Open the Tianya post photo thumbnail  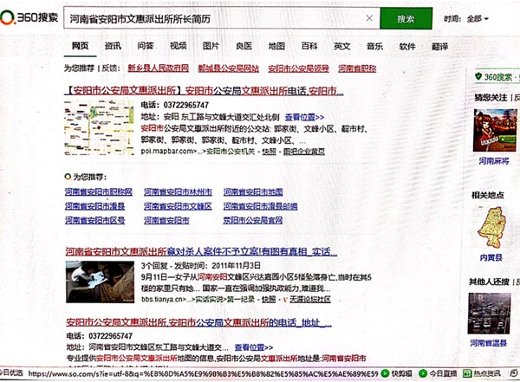99,282
